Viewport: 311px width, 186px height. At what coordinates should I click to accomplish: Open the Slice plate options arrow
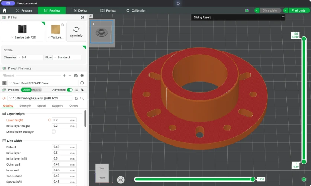pos(257,10)
